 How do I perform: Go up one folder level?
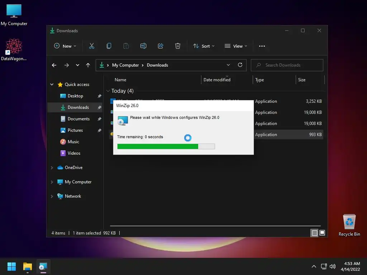[88, 65]
